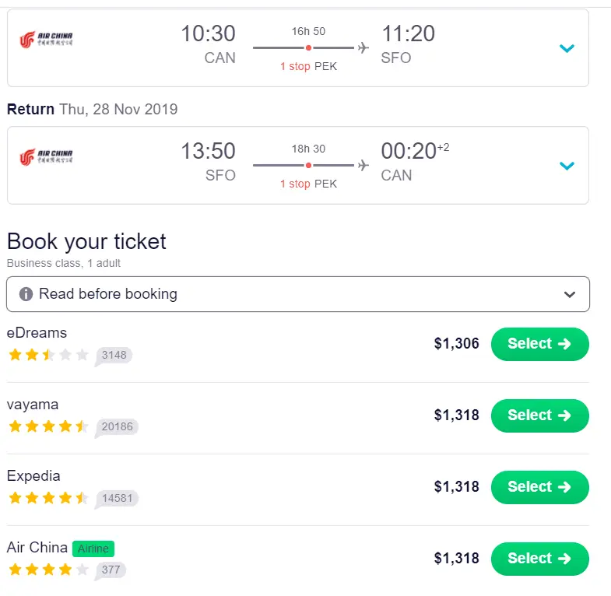Click the Air China logo on return flight
Image resolution: width=611 pixels, height=596 pixels.
point(46,157)
